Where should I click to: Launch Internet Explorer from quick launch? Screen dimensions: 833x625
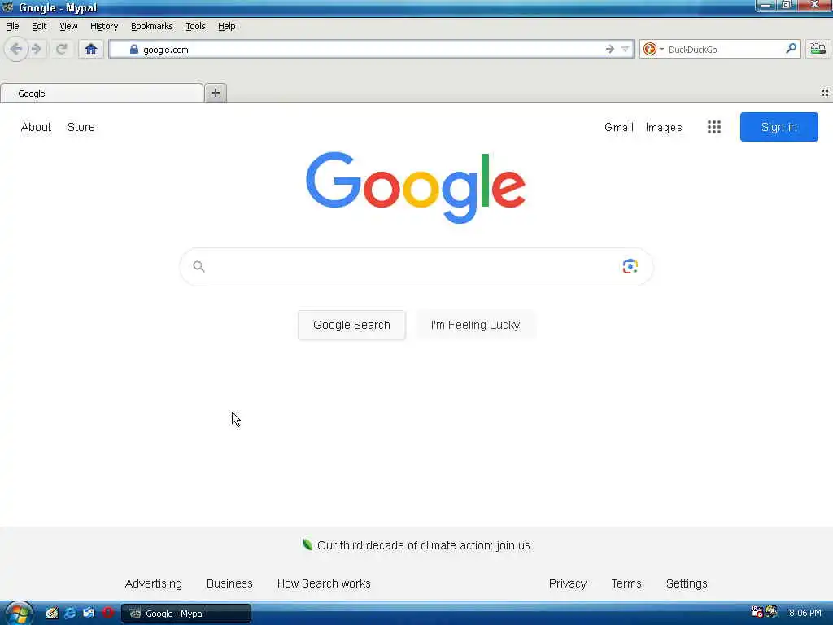click(x=70, y=614)
